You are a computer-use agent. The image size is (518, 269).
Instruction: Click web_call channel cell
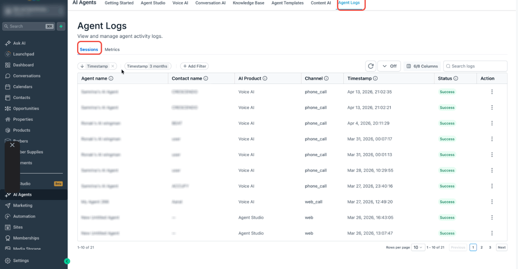click(314, 202)
